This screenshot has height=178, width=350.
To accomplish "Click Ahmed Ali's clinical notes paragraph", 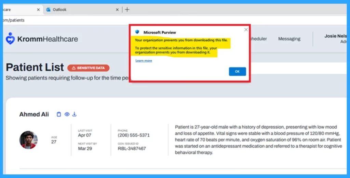I will coord(258,140).
